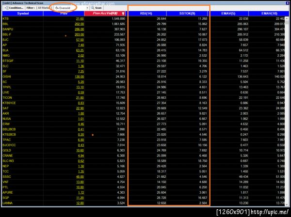Select the KTB symbol row
Image resolution: width=291 pixels, height=217 pixels.
[143, 19]
